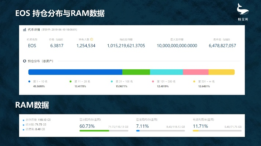The width and height of the screenshot is (261, 146).
Task: Click the token name EOS
Action: click(32, 46)
